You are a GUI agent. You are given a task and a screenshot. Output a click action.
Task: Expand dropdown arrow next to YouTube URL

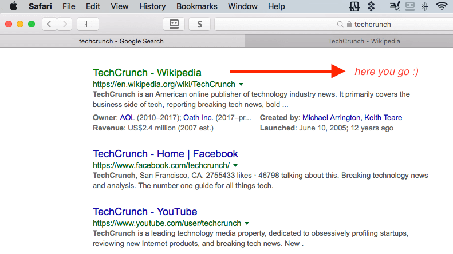click(247, 224)
